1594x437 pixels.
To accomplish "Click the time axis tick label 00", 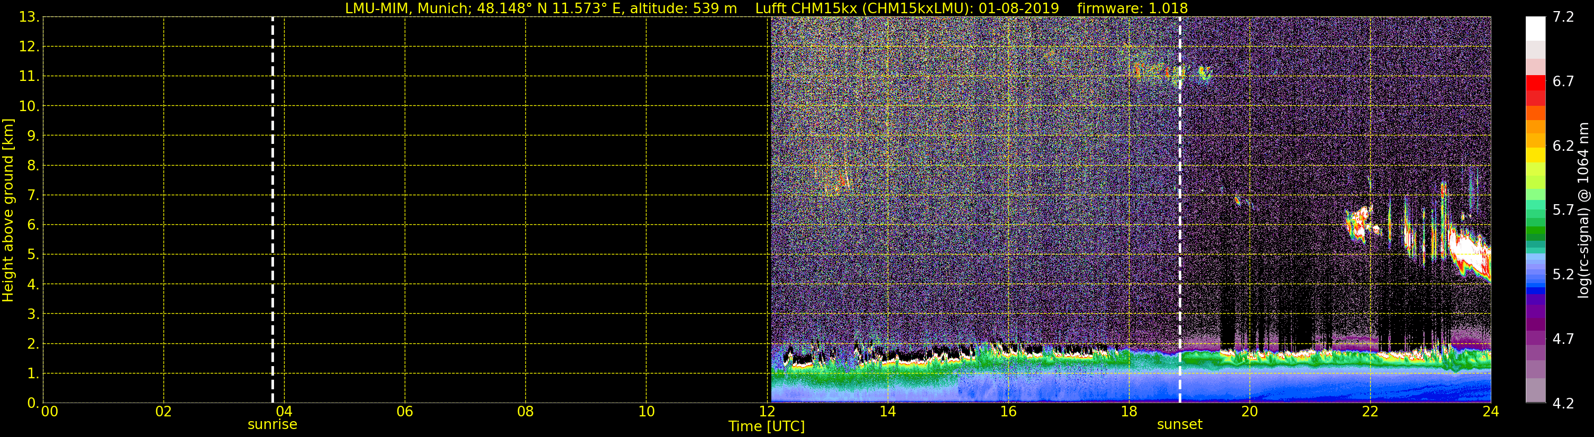I will click(x=50, y=412).
